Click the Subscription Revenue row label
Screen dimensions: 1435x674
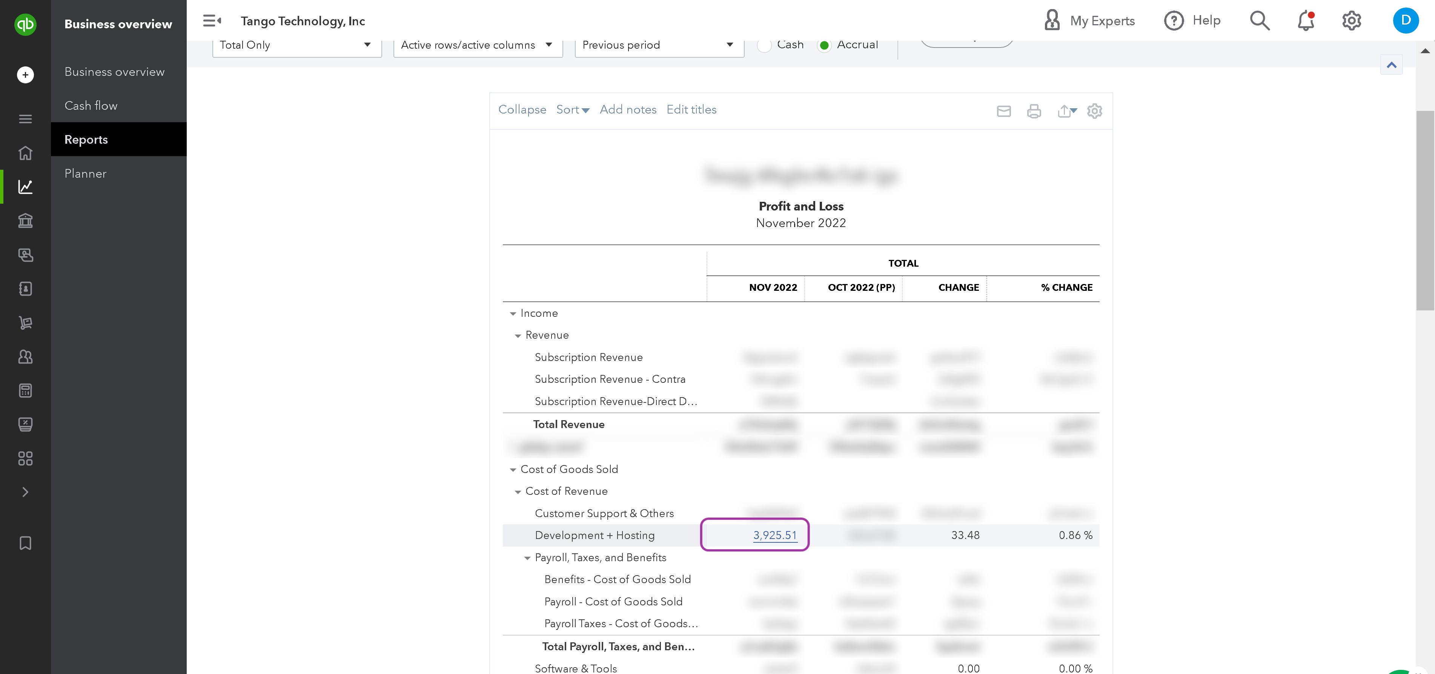pyautogui.click(x=588, y=357)
